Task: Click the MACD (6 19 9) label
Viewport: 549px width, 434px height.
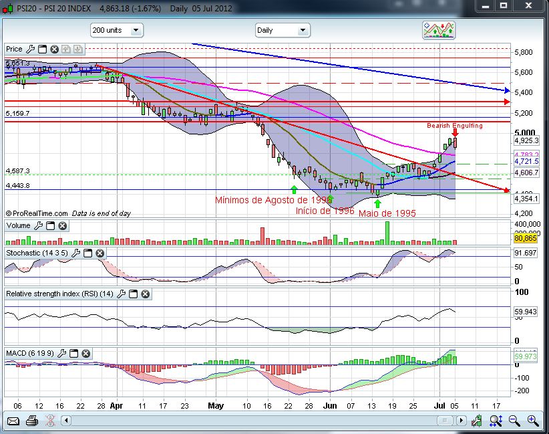Action: tap(30, 353)
